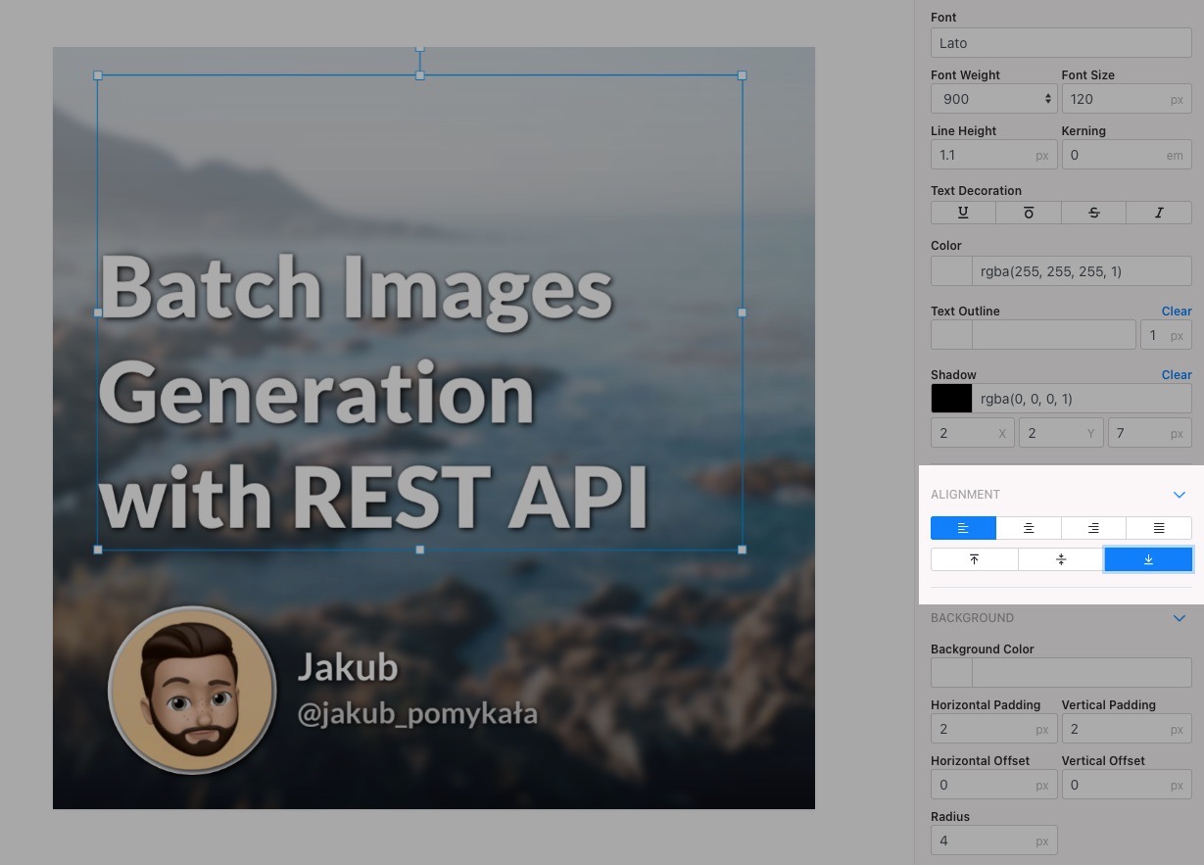
Task: Select the Jakub name text
Action: [348, 667]
